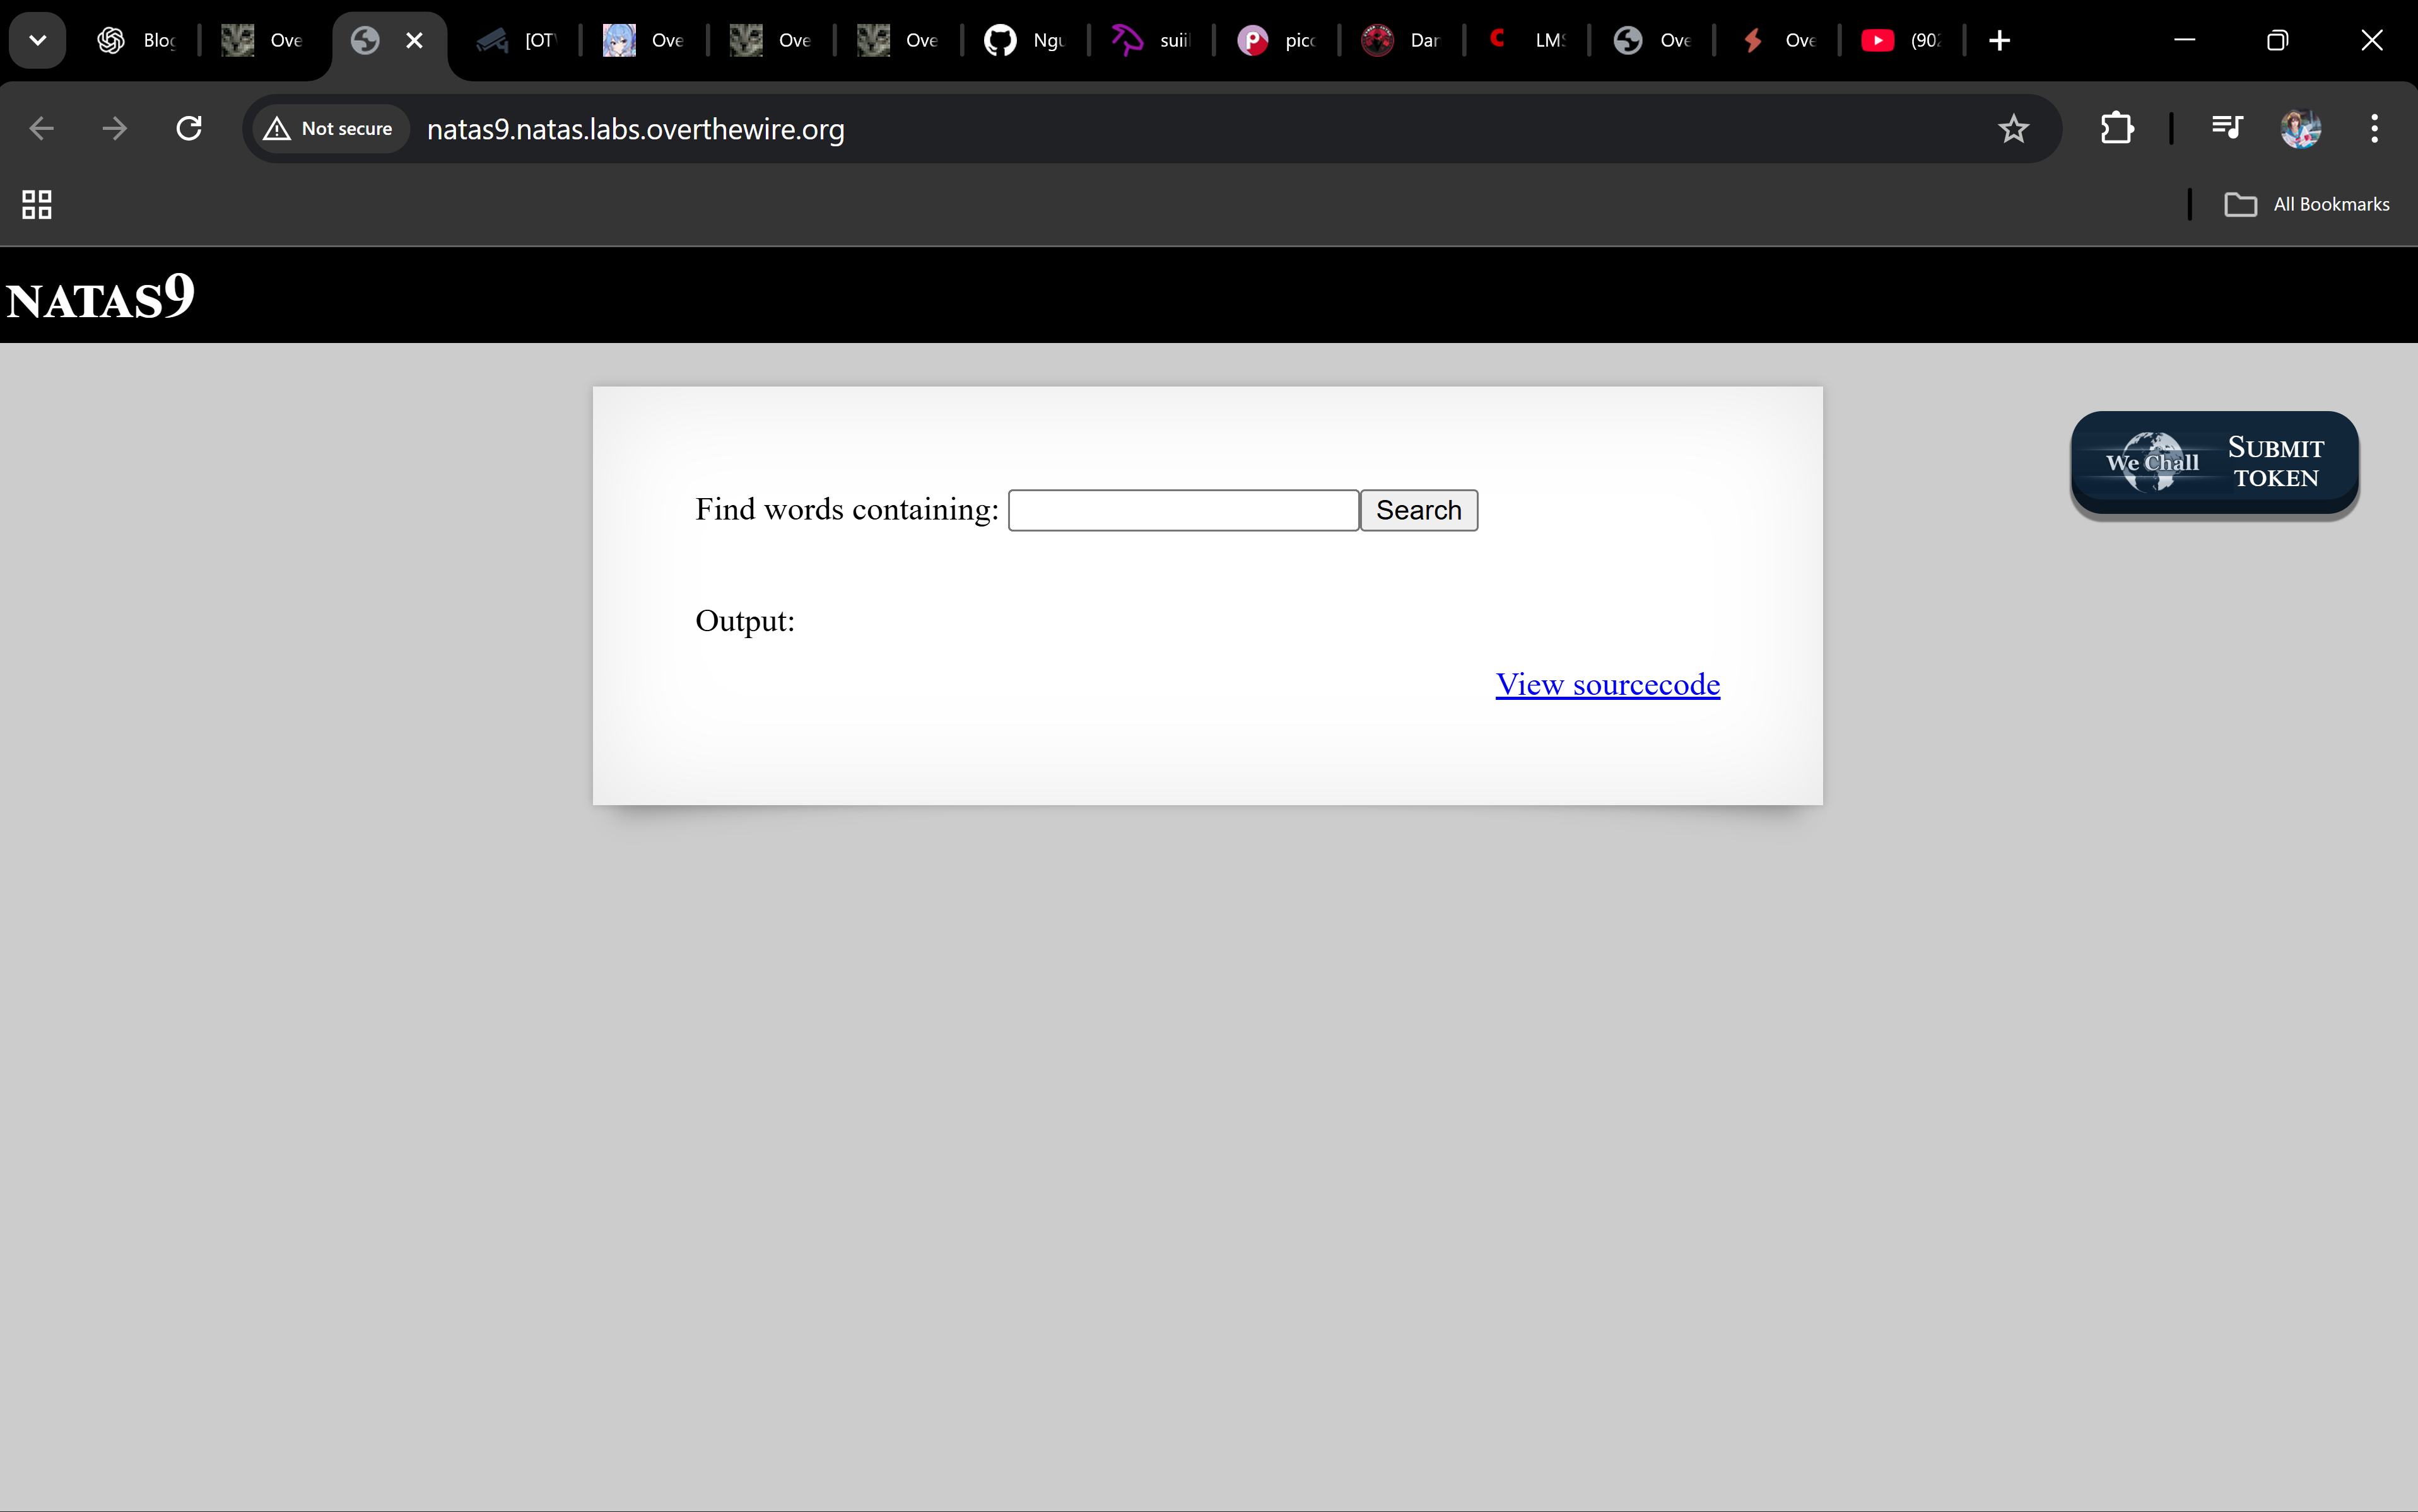Screen dimensions: 2418x1512
Task: Switch to the ChatGPT Blog tab
Action: coord(137,40)
